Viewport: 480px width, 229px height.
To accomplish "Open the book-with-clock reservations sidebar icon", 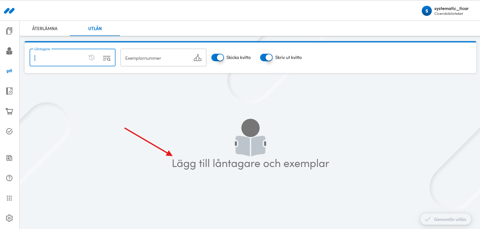I will (x=9, y=91).
